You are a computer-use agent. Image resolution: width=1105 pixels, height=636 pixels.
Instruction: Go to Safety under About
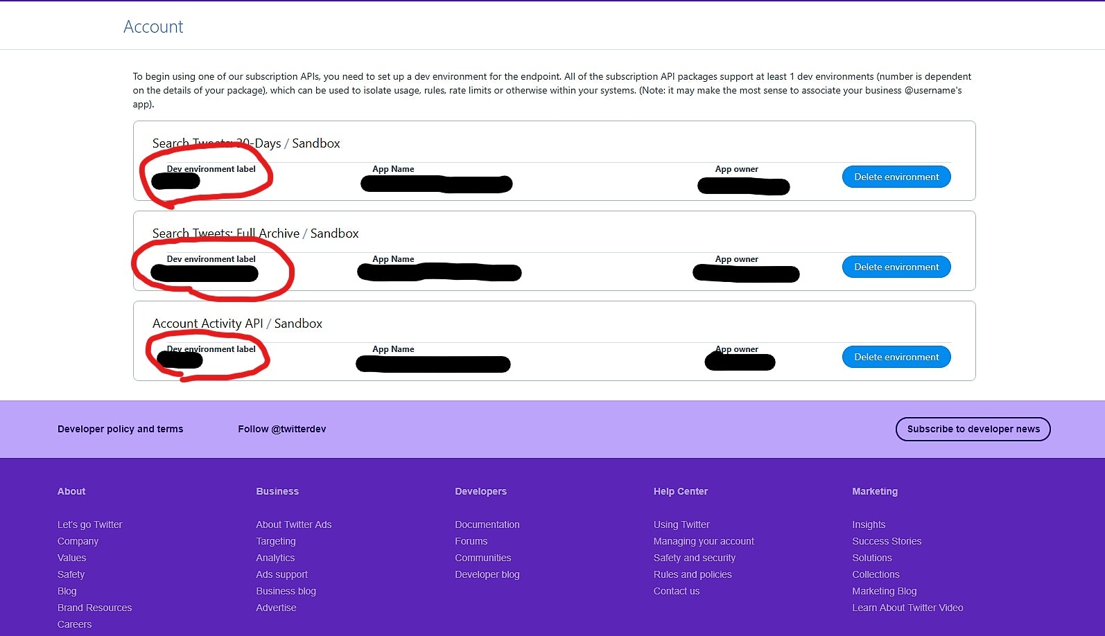coord(71,574)
